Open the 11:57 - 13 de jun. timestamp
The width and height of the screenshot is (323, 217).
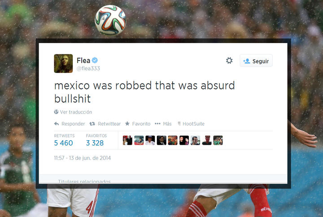pos(83,158)
